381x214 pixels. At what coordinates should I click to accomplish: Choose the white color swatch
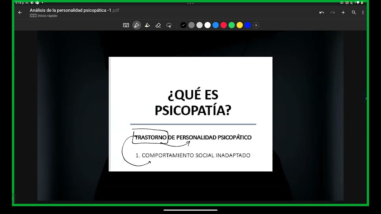point(207,25)
